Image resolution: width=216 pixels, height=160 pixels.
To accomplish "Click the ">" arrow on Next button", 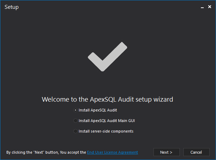I will pyautogui.click(x=171, y=152).
